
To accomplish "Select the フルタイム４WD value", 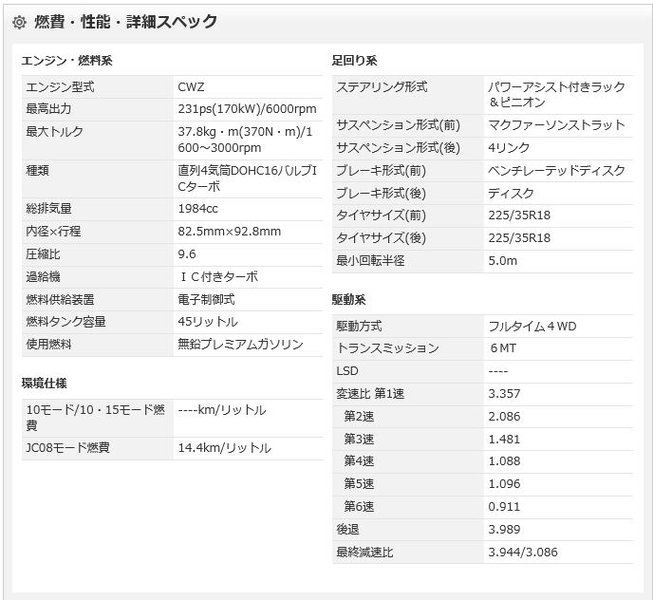I will [x=532, y=327].
